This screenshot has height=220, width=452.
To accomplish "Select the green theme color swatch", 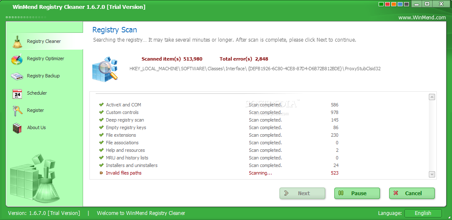I will point(381,4).
